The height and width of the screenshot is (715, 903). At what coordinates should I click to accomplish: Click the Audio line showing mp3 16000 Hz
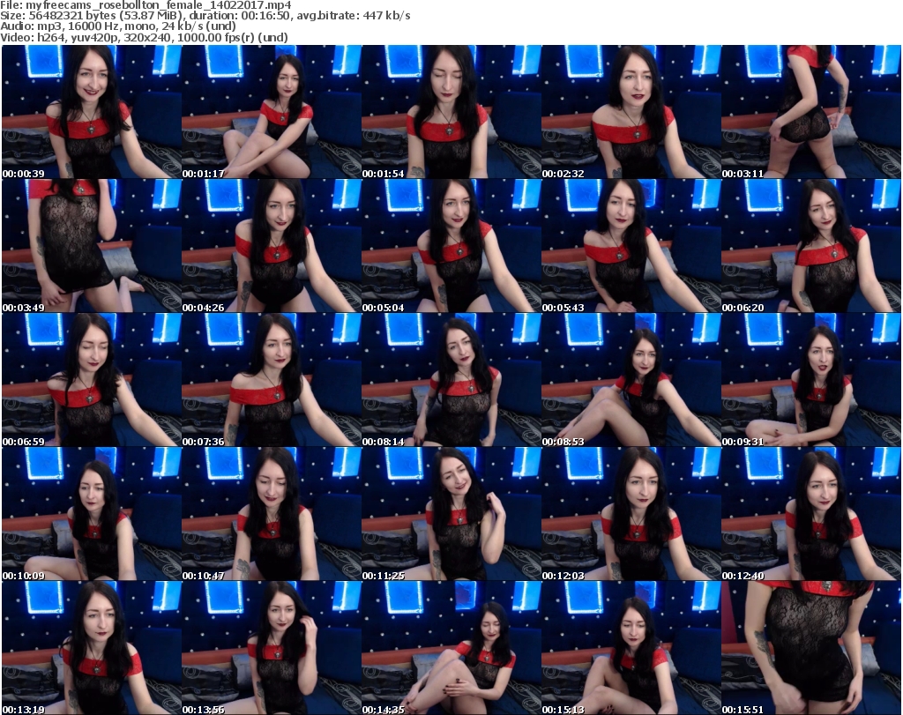(118, 26)
